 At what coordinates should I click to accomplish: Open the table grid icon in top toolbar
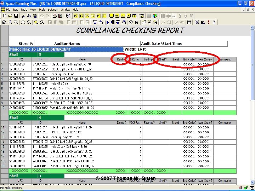click(x=149, y=16)
